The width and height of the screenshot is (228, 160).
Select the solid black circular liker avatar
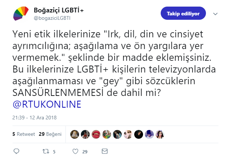(139, 134)
